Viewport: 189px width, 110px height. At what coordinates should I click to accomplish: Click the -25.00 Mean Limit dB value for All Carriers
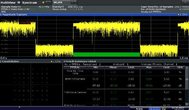pos(131,86)
